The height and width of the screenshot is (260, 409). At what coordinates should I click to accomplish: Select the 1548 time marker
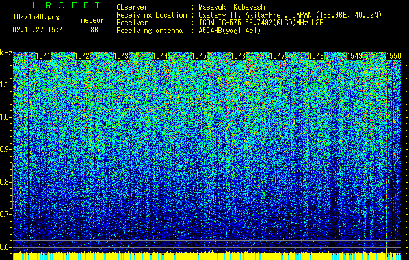[317, 56]
